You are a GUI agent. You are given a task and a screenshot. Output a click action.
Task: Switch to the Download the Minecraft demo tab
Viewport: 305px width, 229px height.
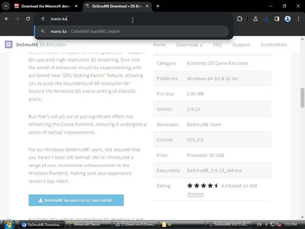pos(46,6)
